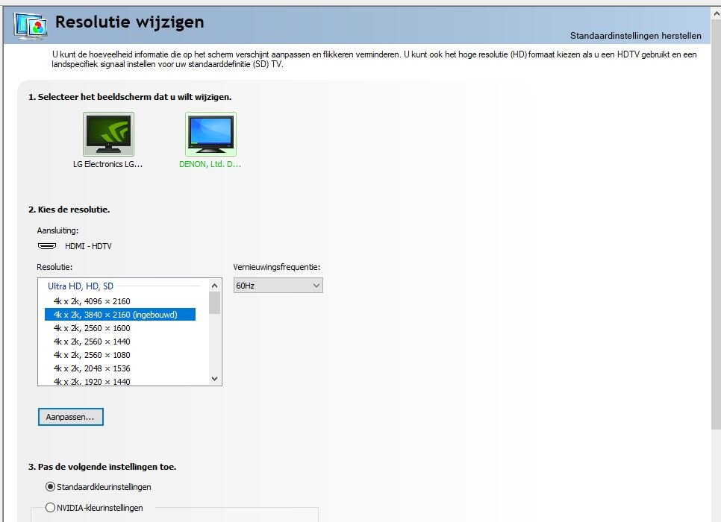Click the page scroll up arrow
This screenshot has width=721, height=522.
tap(717, 13)
